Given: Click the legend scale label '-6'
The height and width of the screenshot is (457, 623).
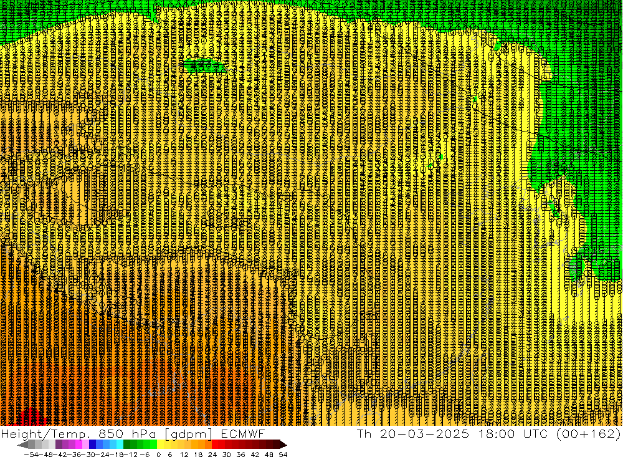Looking at the screenshot, I should point(145,455).
